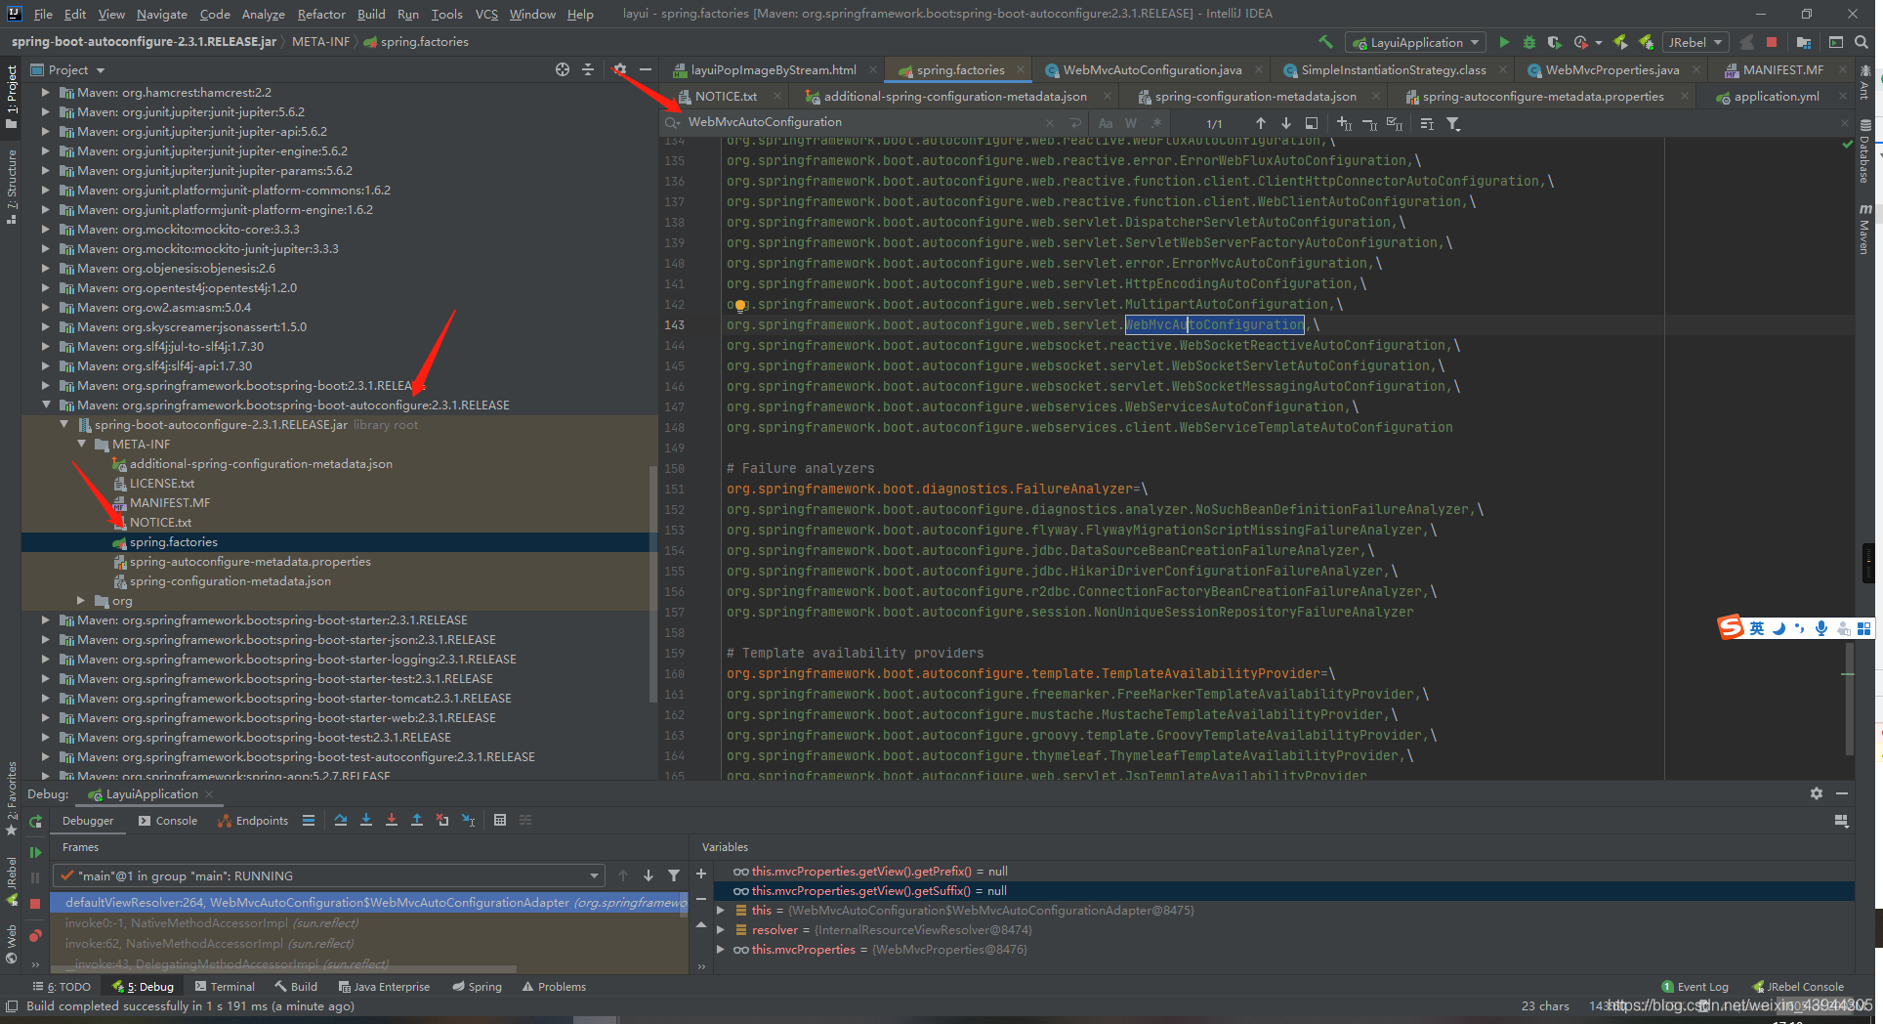The width and height of the screenshot is (1883, 1024).
Task: Open the Console tab in debug panel
Action: 168,821
